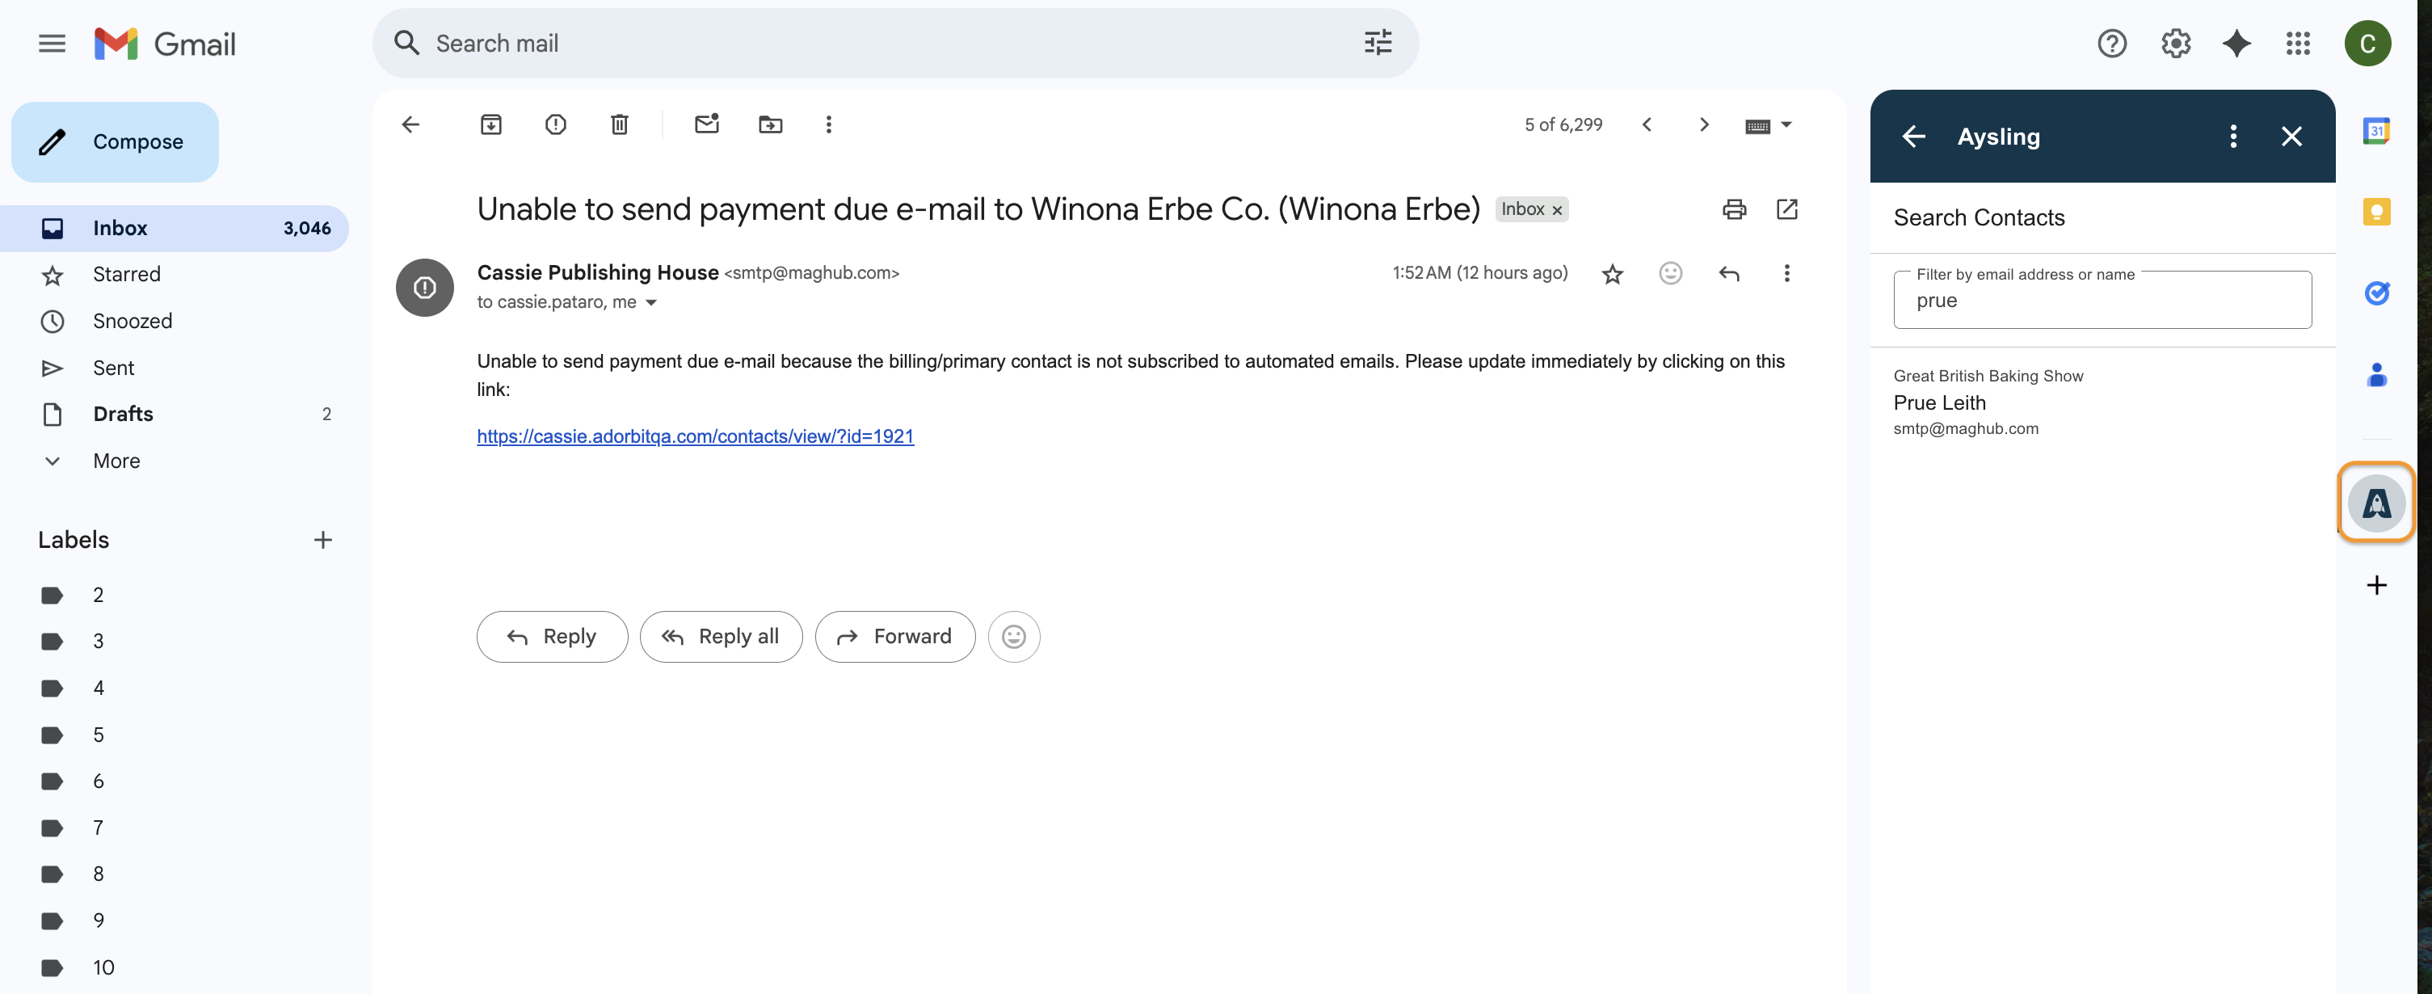Image resolution: width=2432 pixels, height=994 pixels.
Task: Open input tools keyboard dropdown
Action: coord(1769,125)
